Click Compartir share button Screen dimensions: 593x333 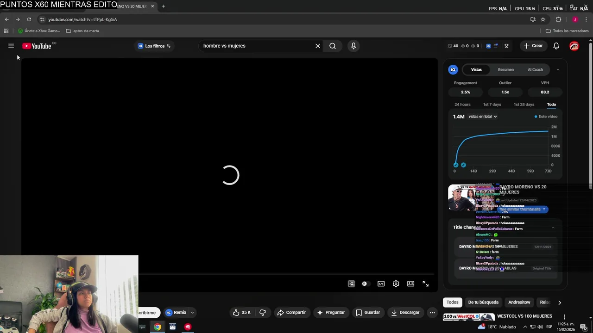[x=291, y=313]
